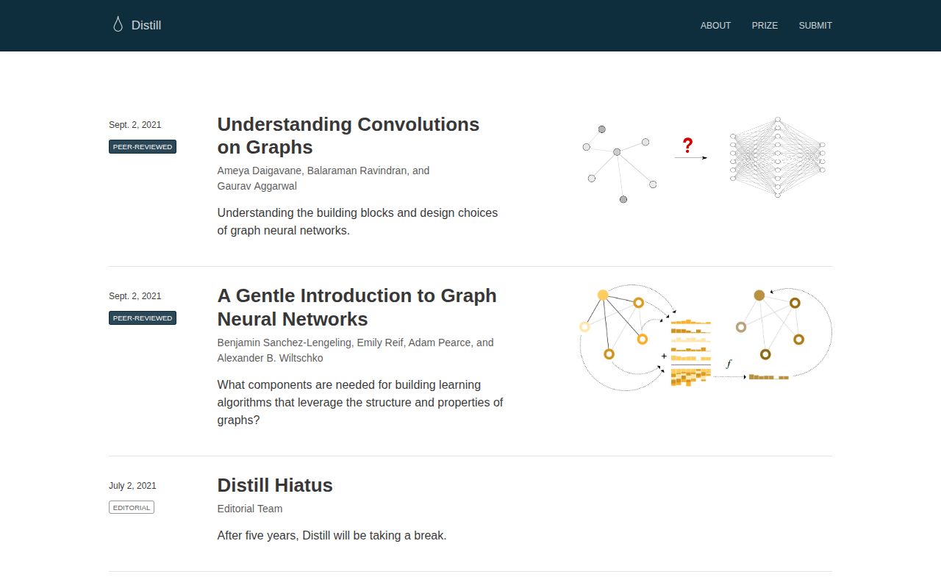Open the article Understanding Convolutions on Graphs

348,135
